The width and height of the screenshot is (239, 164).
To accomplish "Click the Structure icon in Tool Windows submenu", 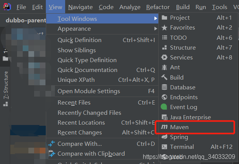I will pos(164,48).
